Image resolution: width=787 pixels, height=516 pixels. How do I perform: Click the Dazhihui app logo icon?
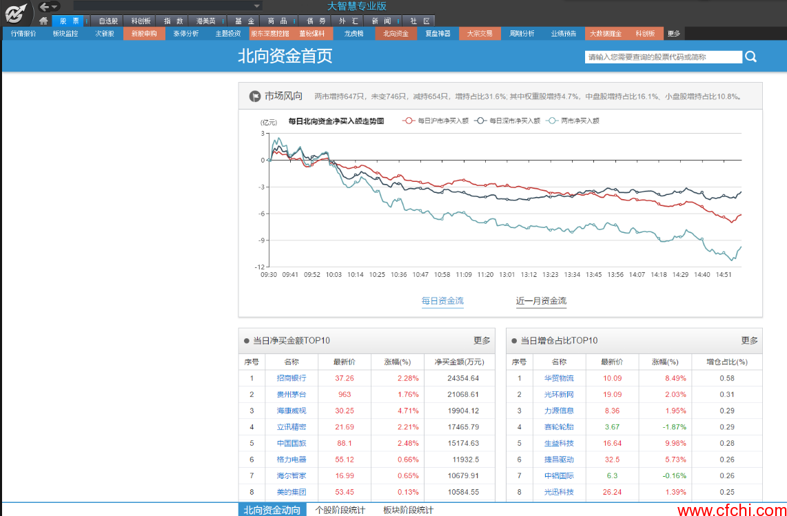pyautogui.click(x=16, y=12)
